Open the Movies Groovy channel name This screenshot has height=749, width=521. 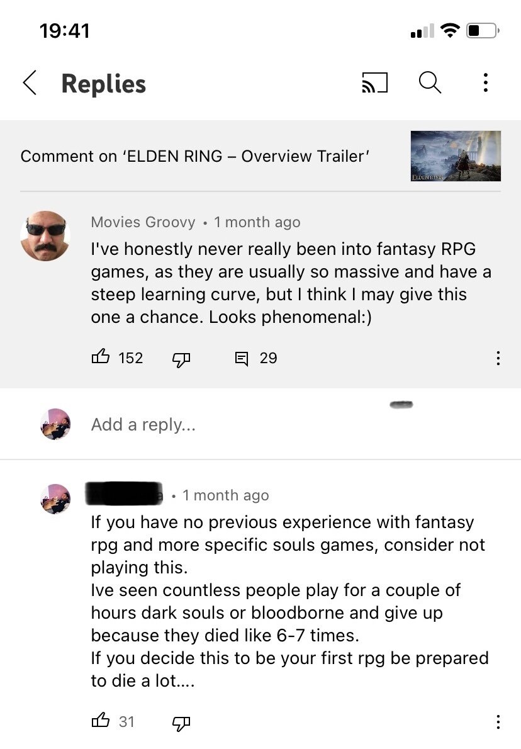(143, 222)
